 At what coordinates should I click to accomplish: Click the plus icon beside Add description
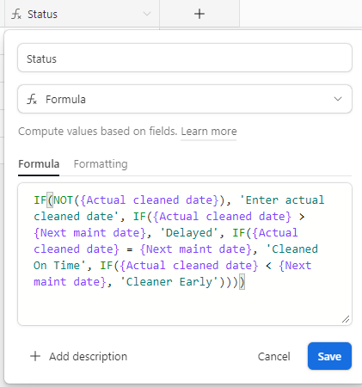point(35,356)
